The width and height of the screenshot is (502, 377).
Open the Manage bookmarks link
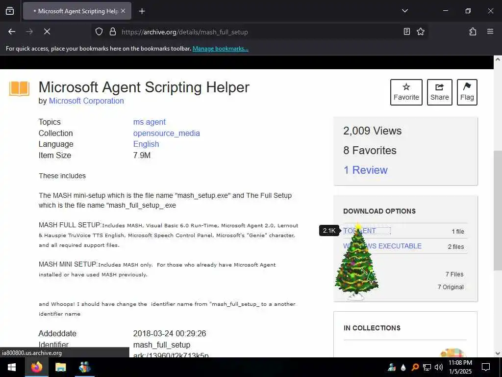click(220, 49)
